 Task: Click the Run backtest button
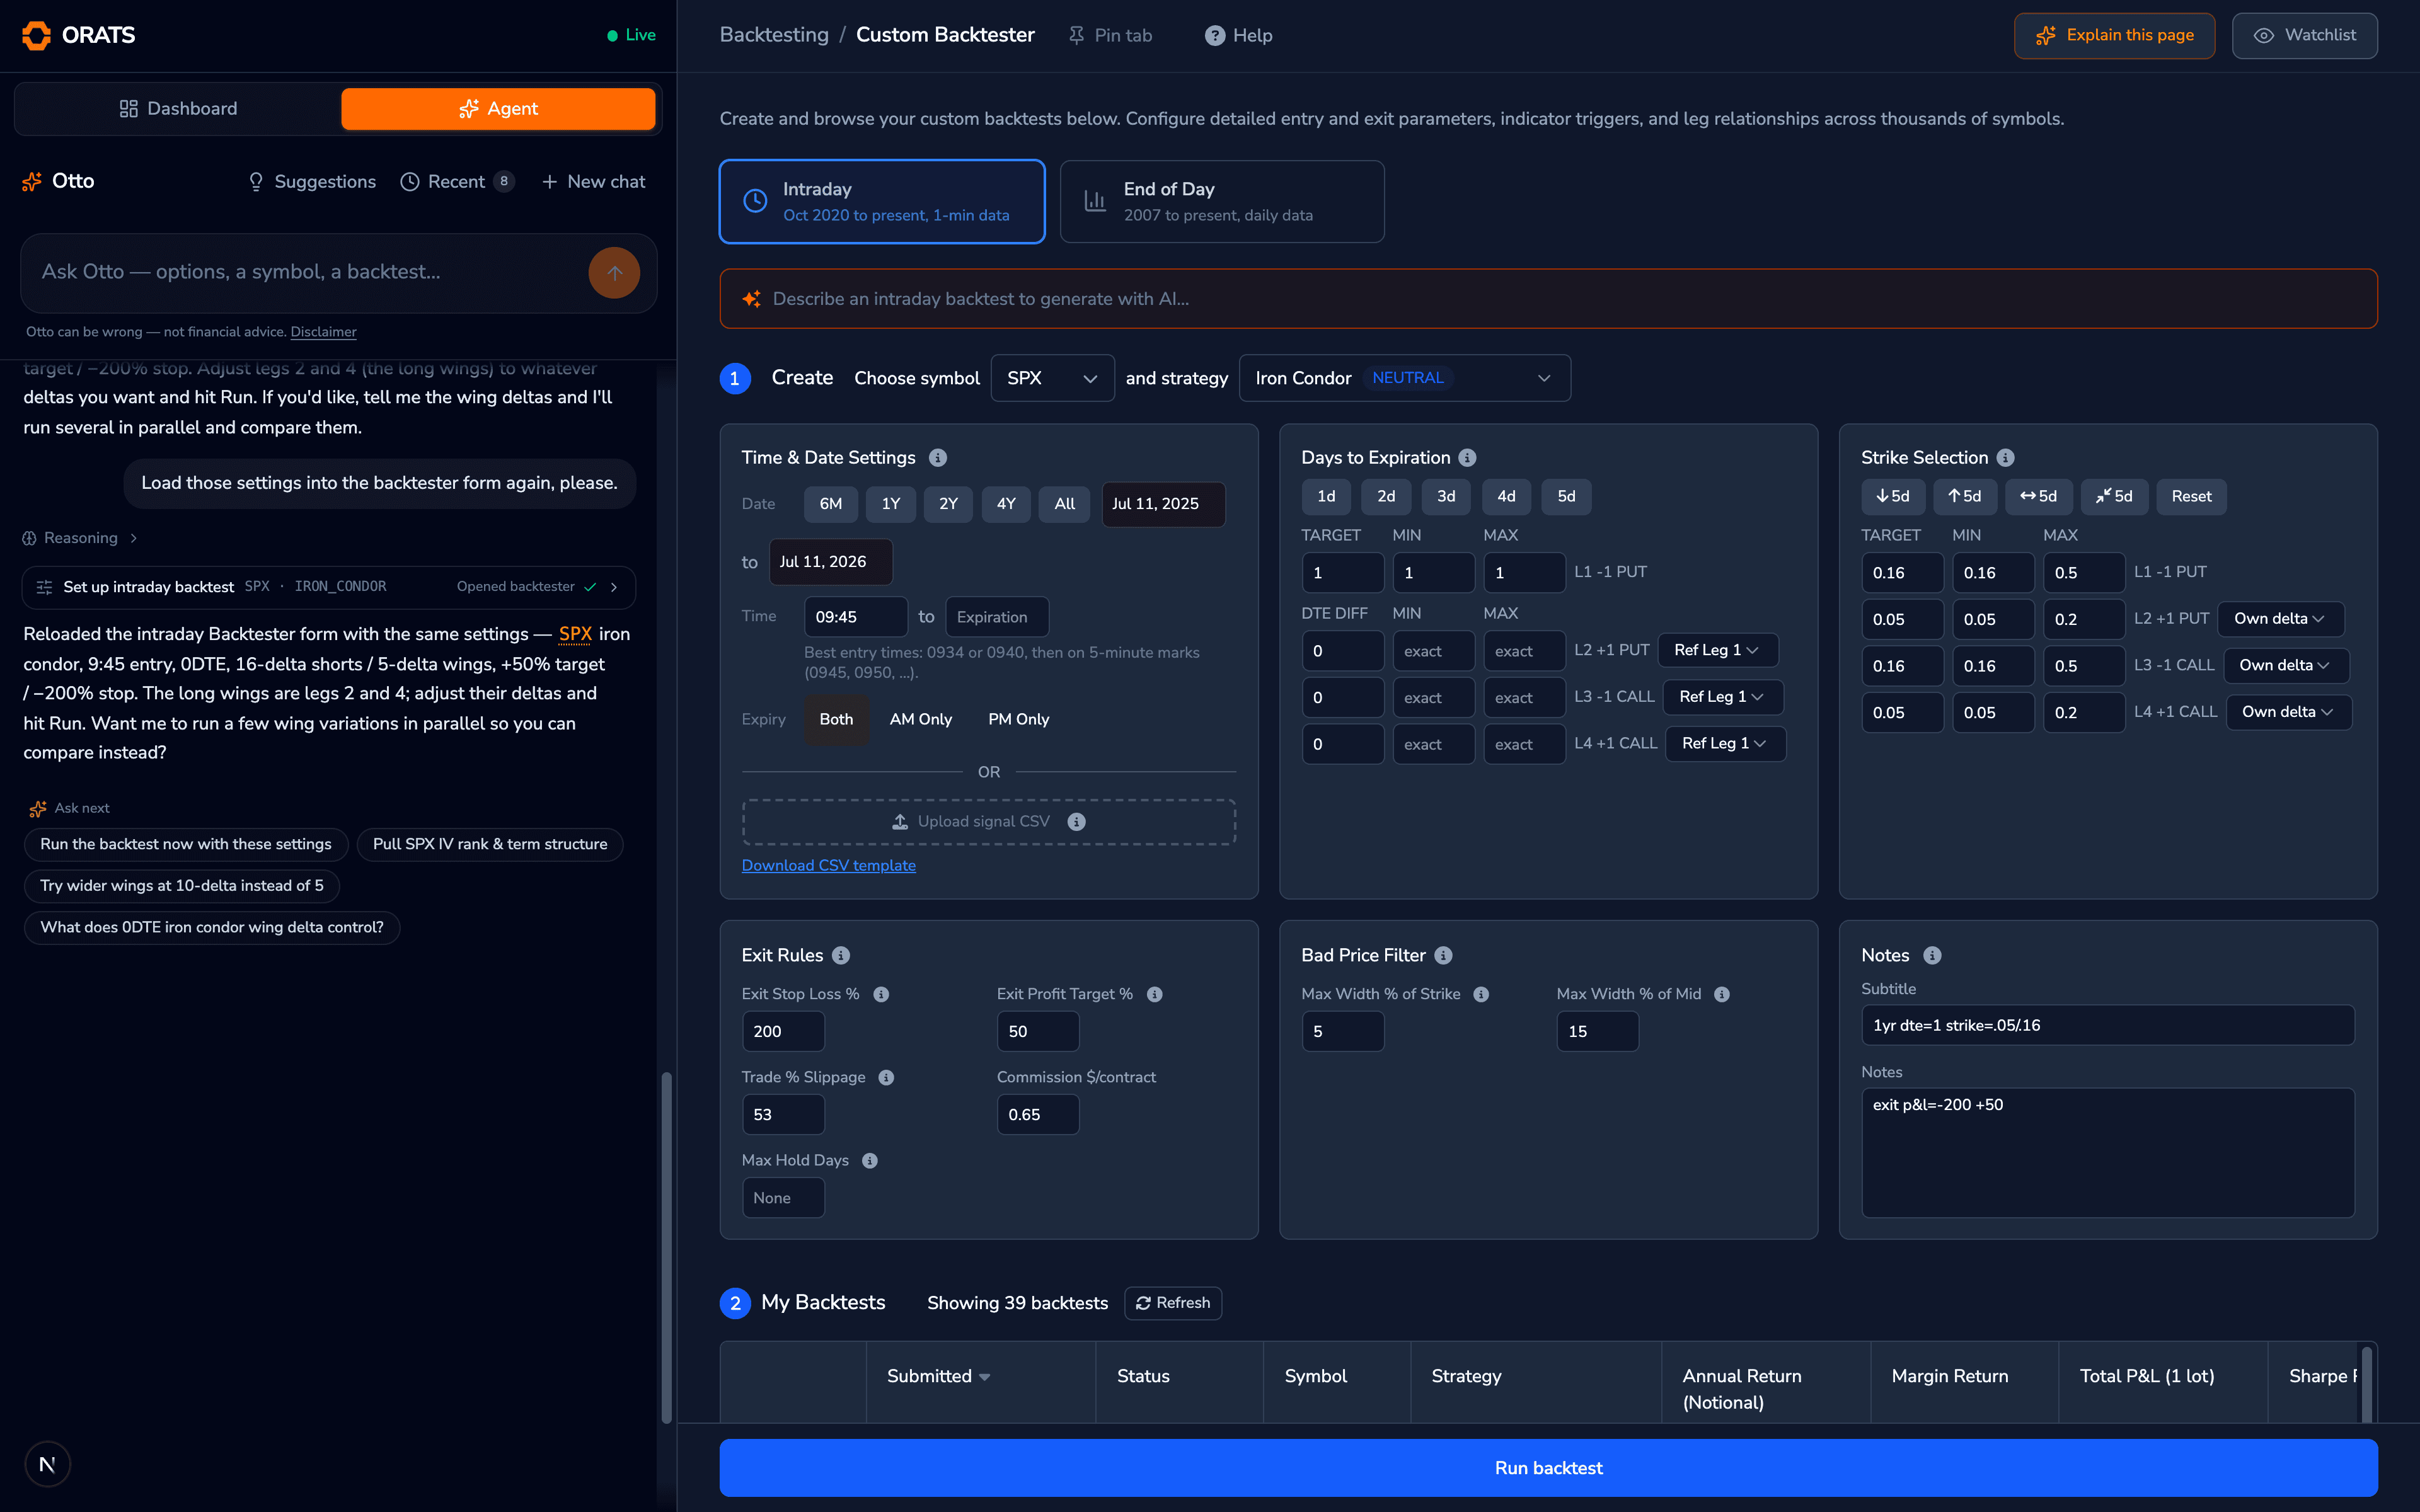coord(1548,1468)
